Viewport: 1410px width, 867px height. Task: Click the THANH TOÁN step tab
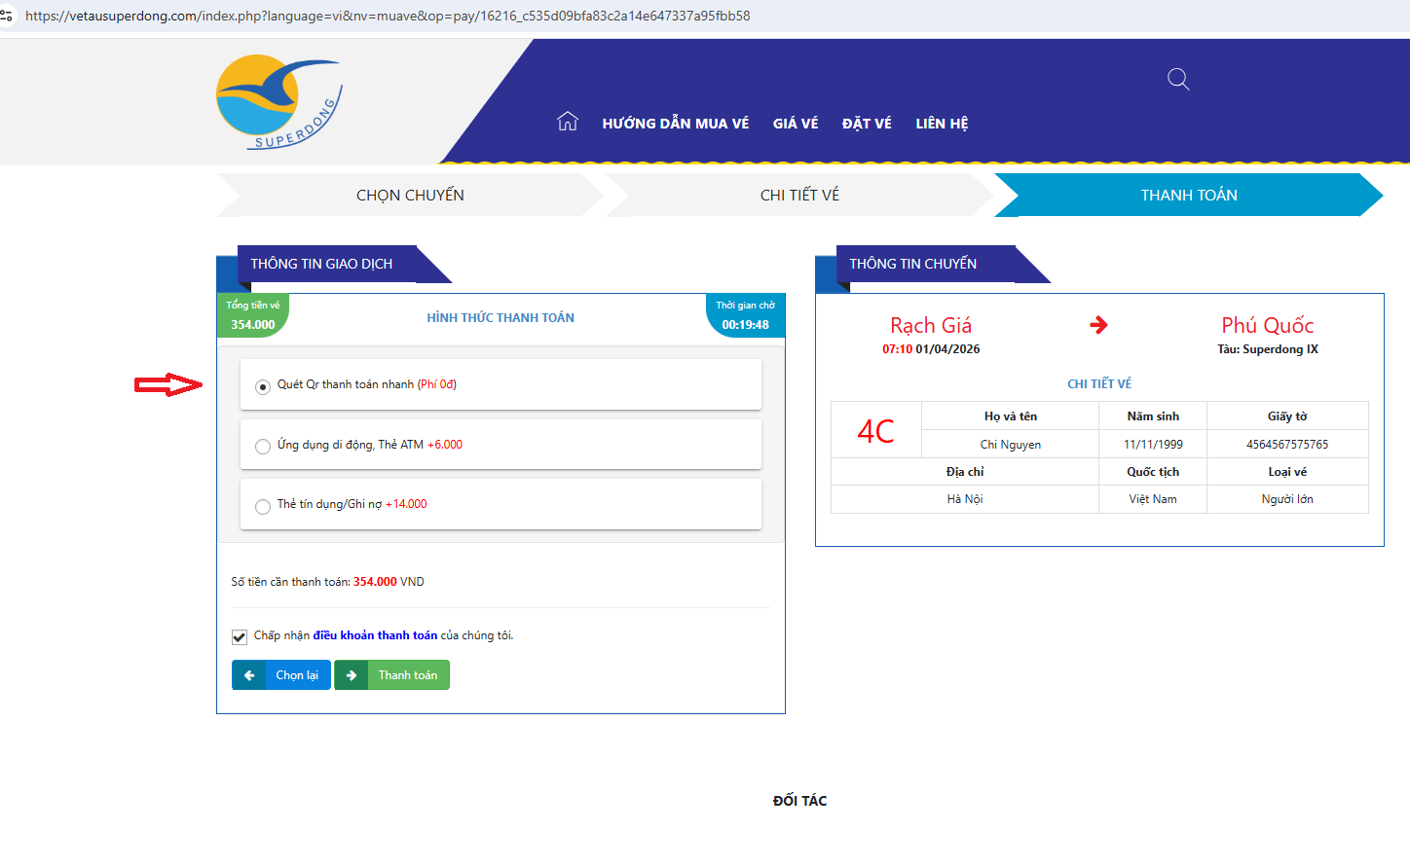point(1189,196)
